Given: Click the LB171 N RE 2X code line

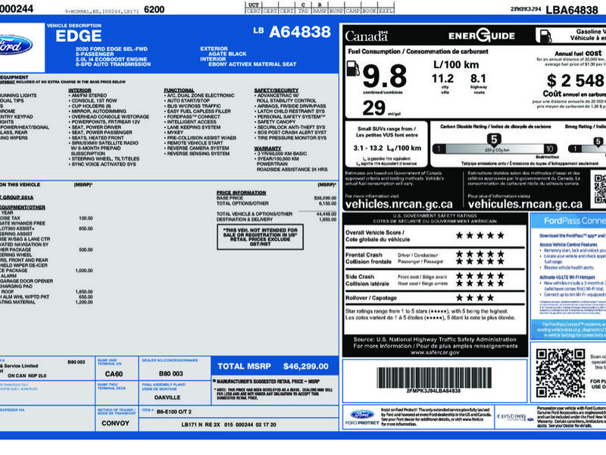Looking at the screenshot, I should (x=229, y=425).
